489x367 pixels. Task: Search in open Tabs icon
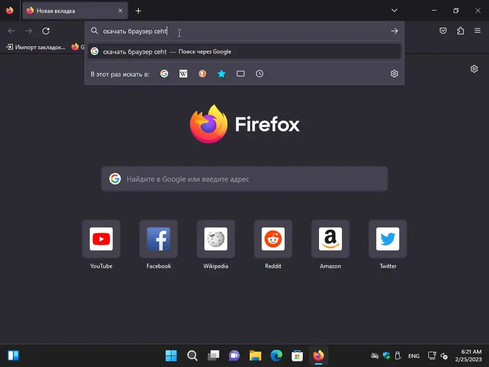click(241, 74)
